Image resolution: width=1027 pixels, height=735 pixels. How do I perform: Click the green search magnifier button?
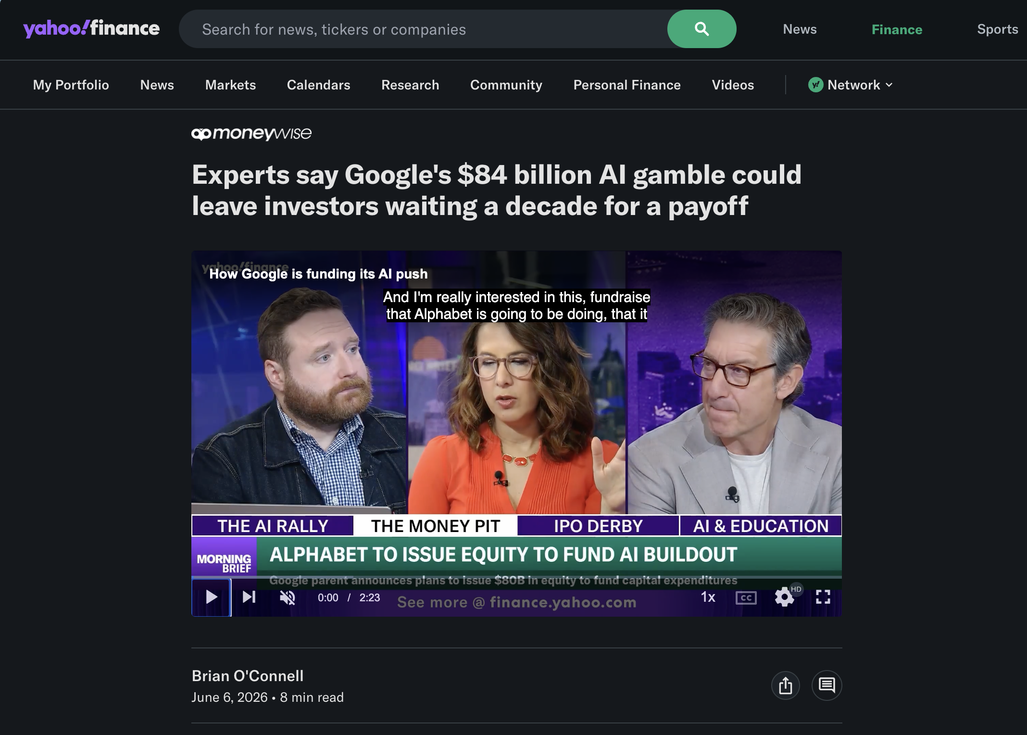[701, 29]
